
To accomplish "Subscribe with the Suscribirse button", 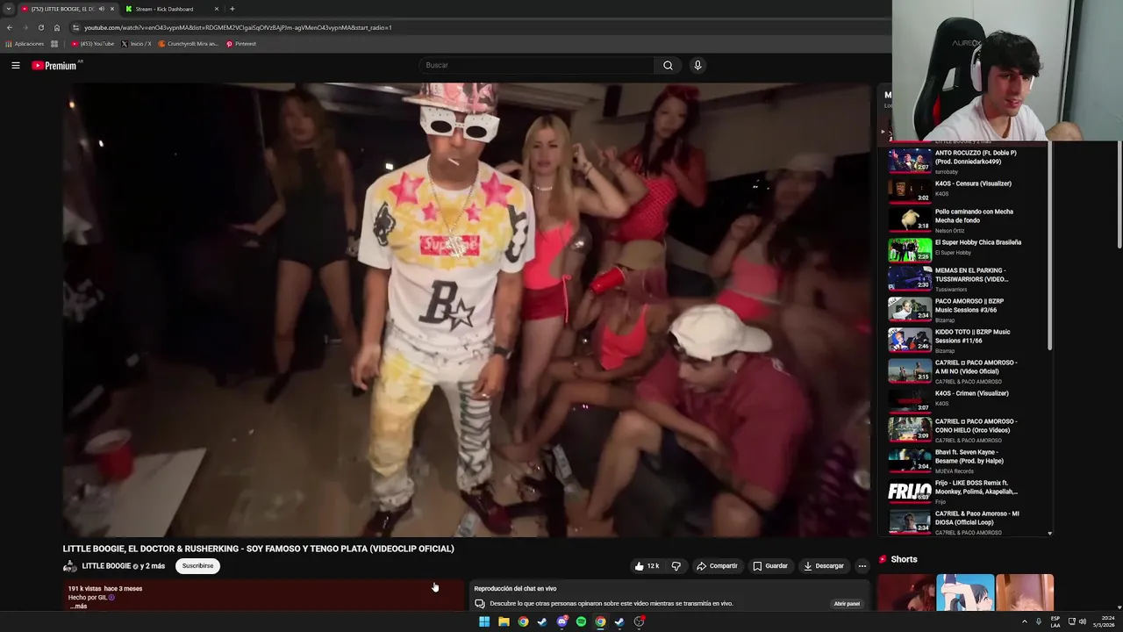I will [197, 566].
